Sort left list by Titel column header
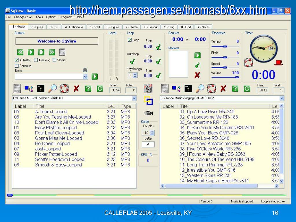The image size is (296, 222). [x=69, y=106]
